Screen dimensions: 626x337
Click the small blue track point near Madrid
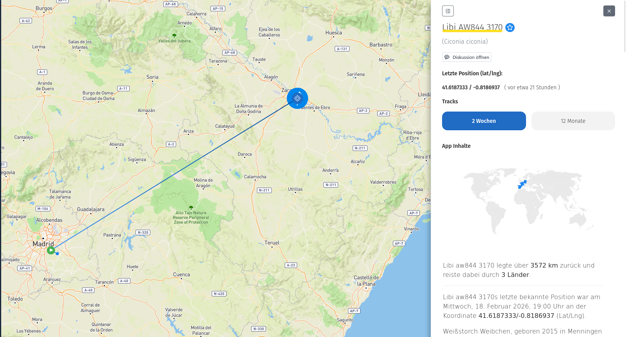(57, 254)
